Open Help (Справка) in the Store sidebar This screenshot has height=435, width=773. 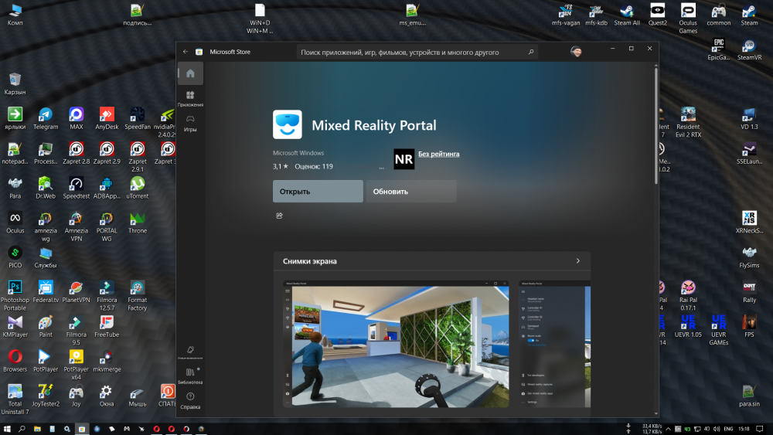click(190, 399)
